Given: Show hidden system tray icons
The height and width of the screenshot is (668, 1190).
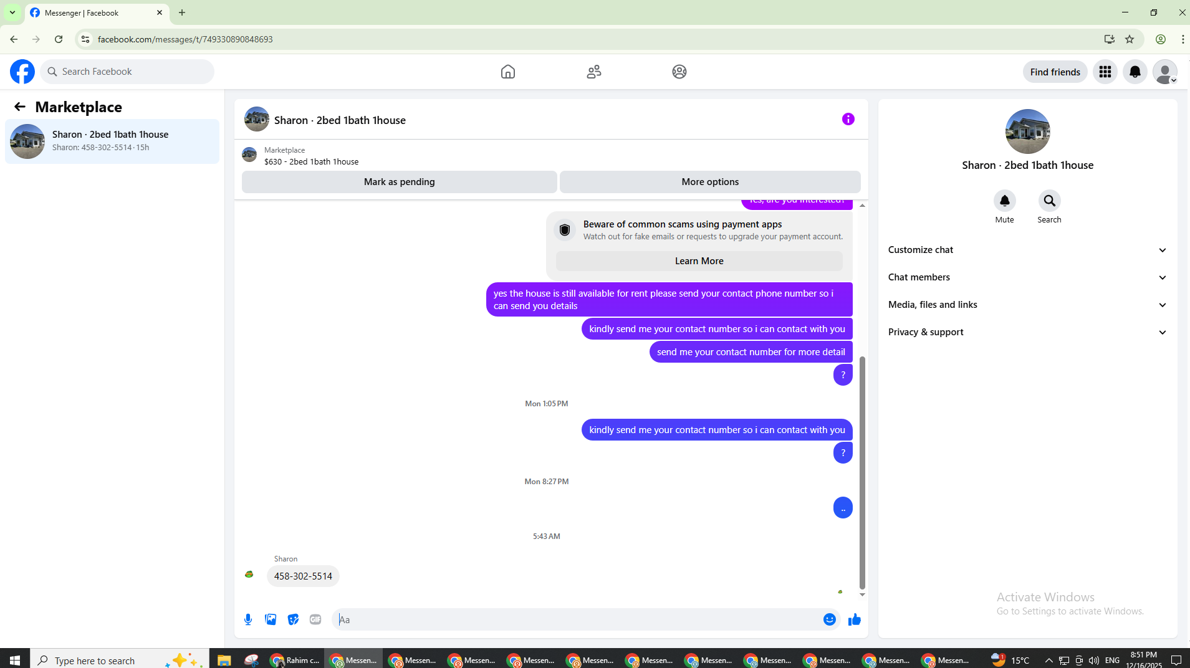Looking at the screenshot, I should (x=1048, y=661).
